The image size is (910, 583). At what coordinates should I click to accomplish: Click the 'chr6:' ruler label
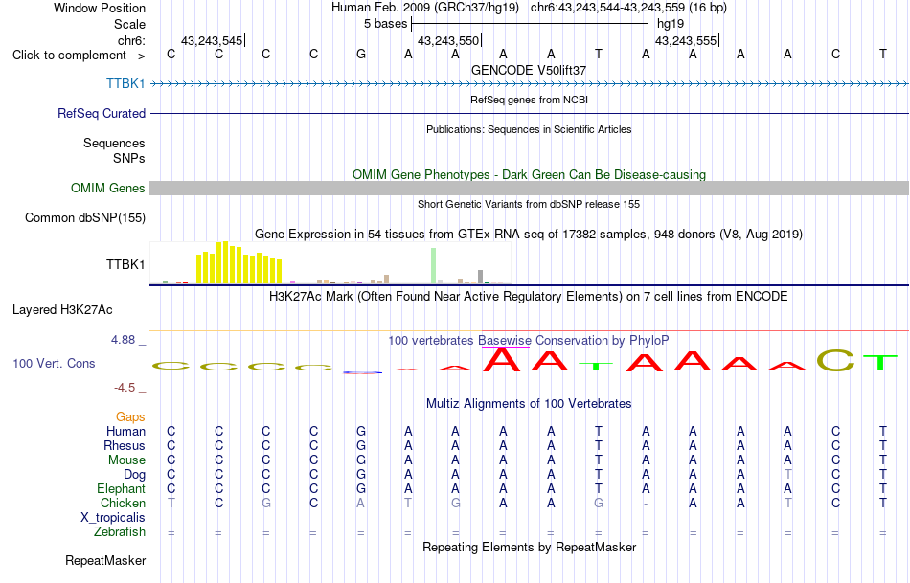(x=131, y=40)
